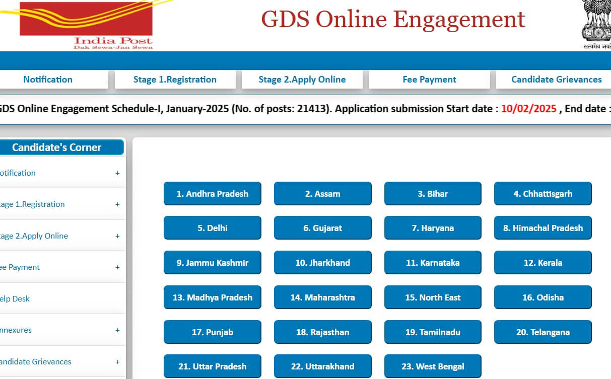
Task: Open the Notification navigation tab
Action: pos(47,79)
